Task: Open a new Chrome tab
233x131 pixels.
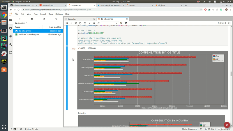Action: coord(186,5)
